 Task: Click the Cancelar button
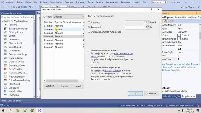pyautogui.click(x=152, y=94)
